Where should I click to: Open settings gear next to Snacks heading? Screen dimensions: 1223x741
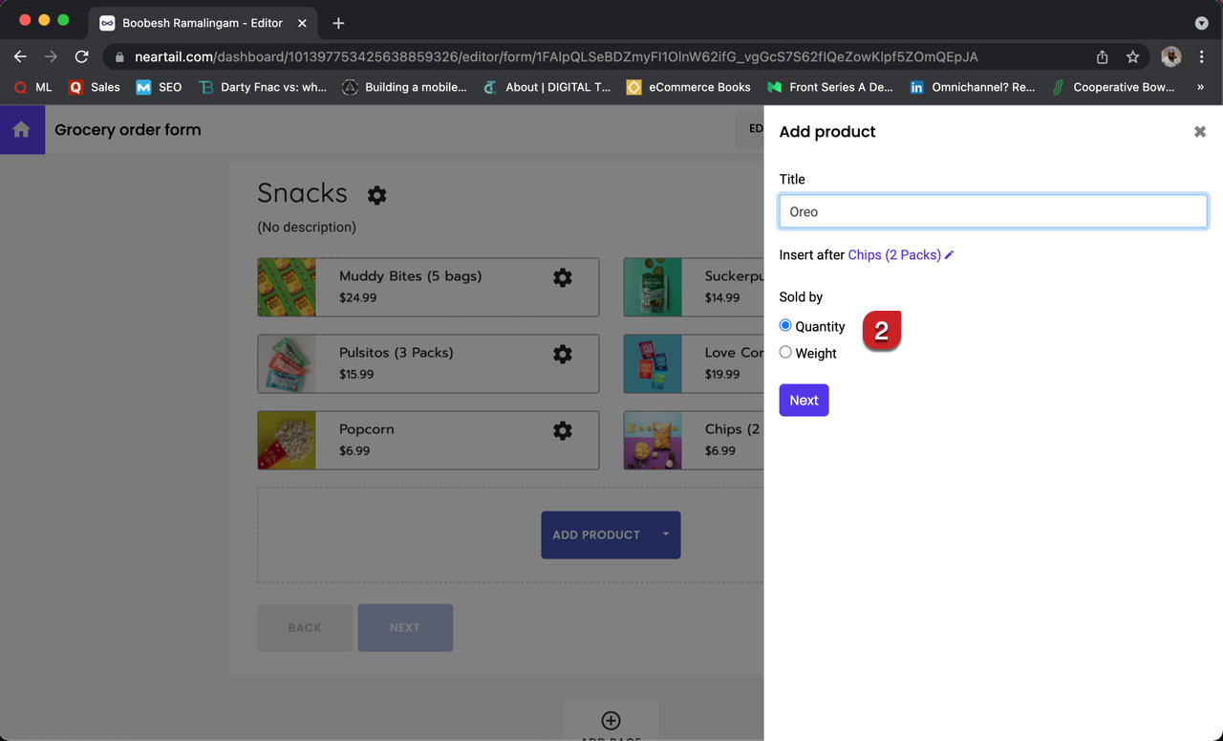coord(377,195)
